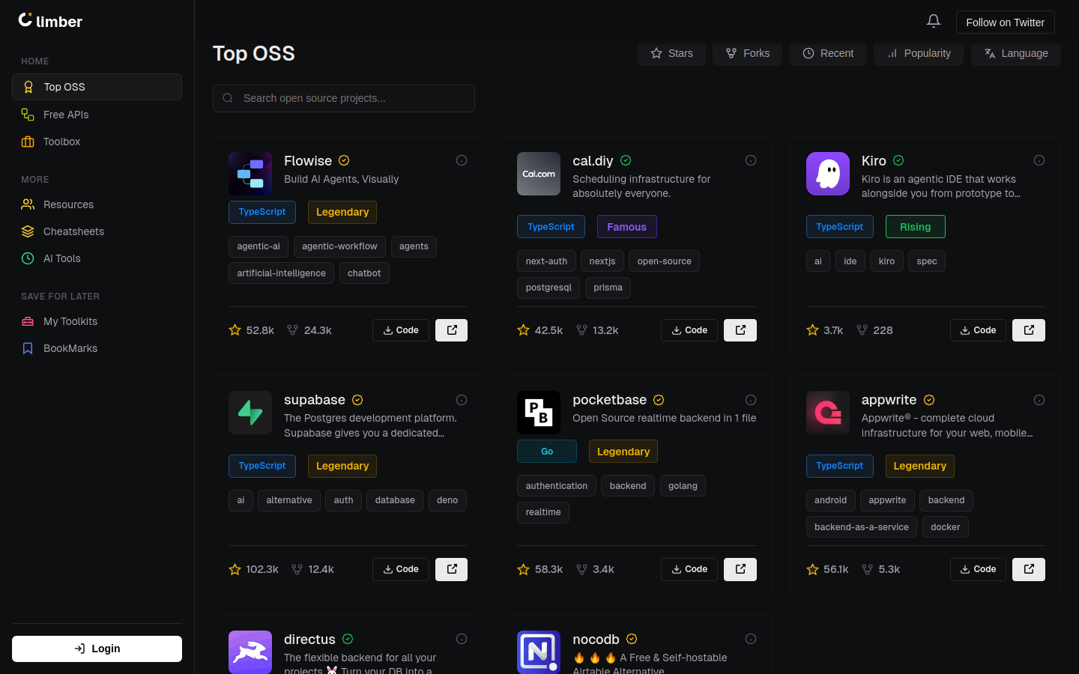Viewport: 1079px width, 674px height.
Task: Open supabase external link icon
Action: [x=452, y=569]
